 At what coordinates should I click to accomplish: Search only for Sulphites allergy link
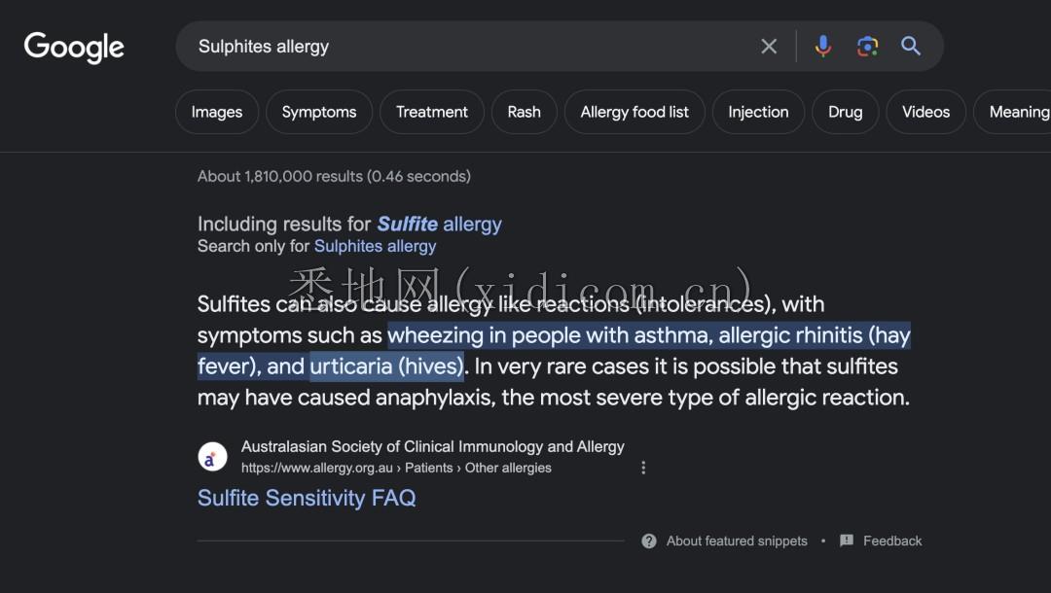(x=375, y=246)
